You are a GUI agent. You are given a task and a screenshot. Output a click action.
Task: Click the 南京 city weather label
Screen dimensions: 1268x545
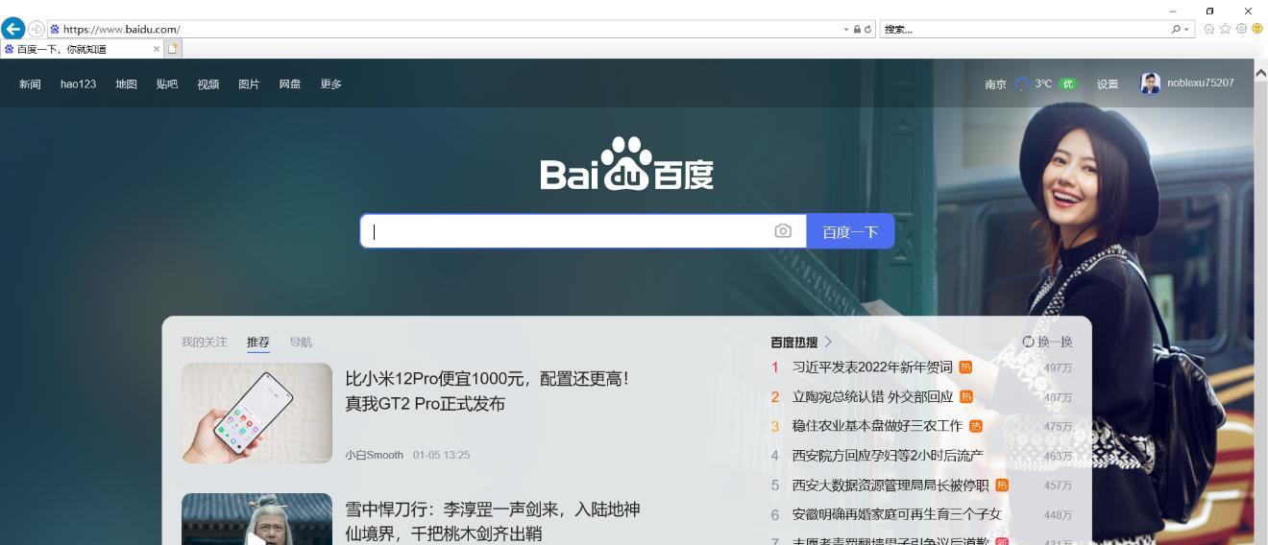(x=996, y=84)
